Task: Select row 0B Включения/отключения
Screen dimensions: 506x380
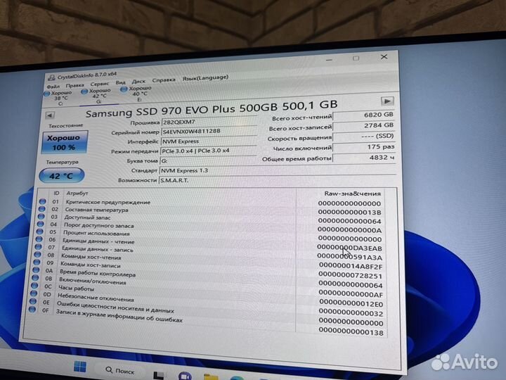Action: (x=208, y=284)
